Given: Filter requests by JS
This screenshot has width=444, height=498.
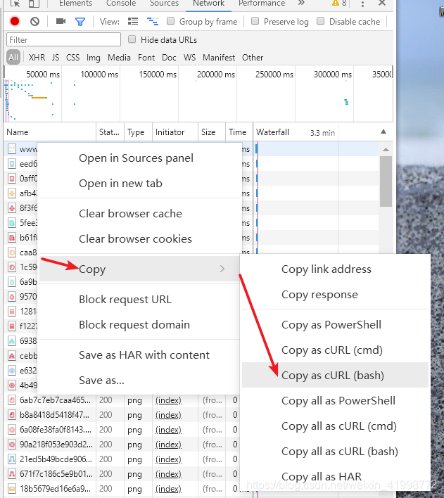Looking at the screenshot, I should point(56,58).
